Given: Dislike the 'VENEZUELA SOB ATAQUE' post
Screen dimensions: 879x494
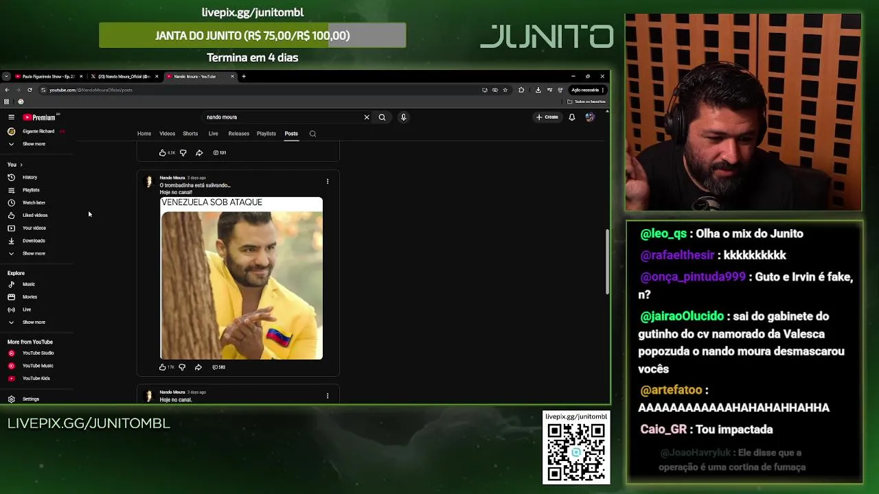Looking at the screenshot, I should [182, 367].
